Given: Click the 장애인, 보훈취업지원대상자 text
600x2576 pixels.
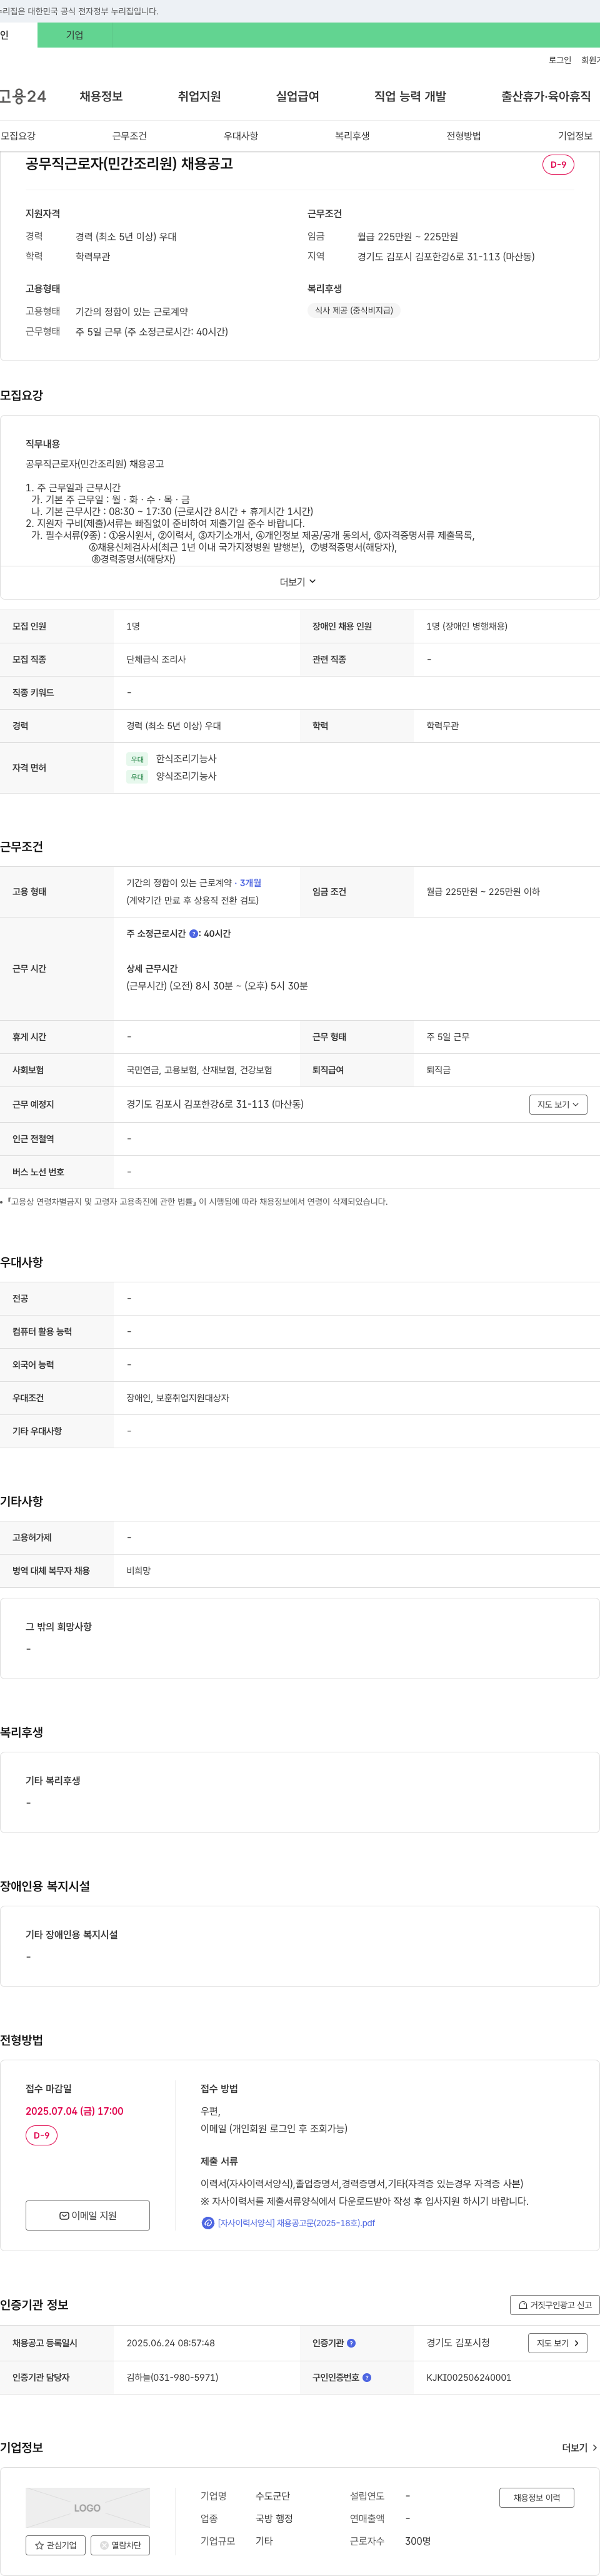Looking at the screenshot, I should click(x=177, y=1398).
